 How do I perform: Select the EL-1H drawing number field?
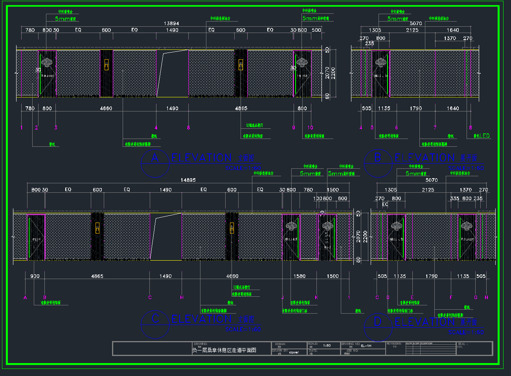[366, 346]
